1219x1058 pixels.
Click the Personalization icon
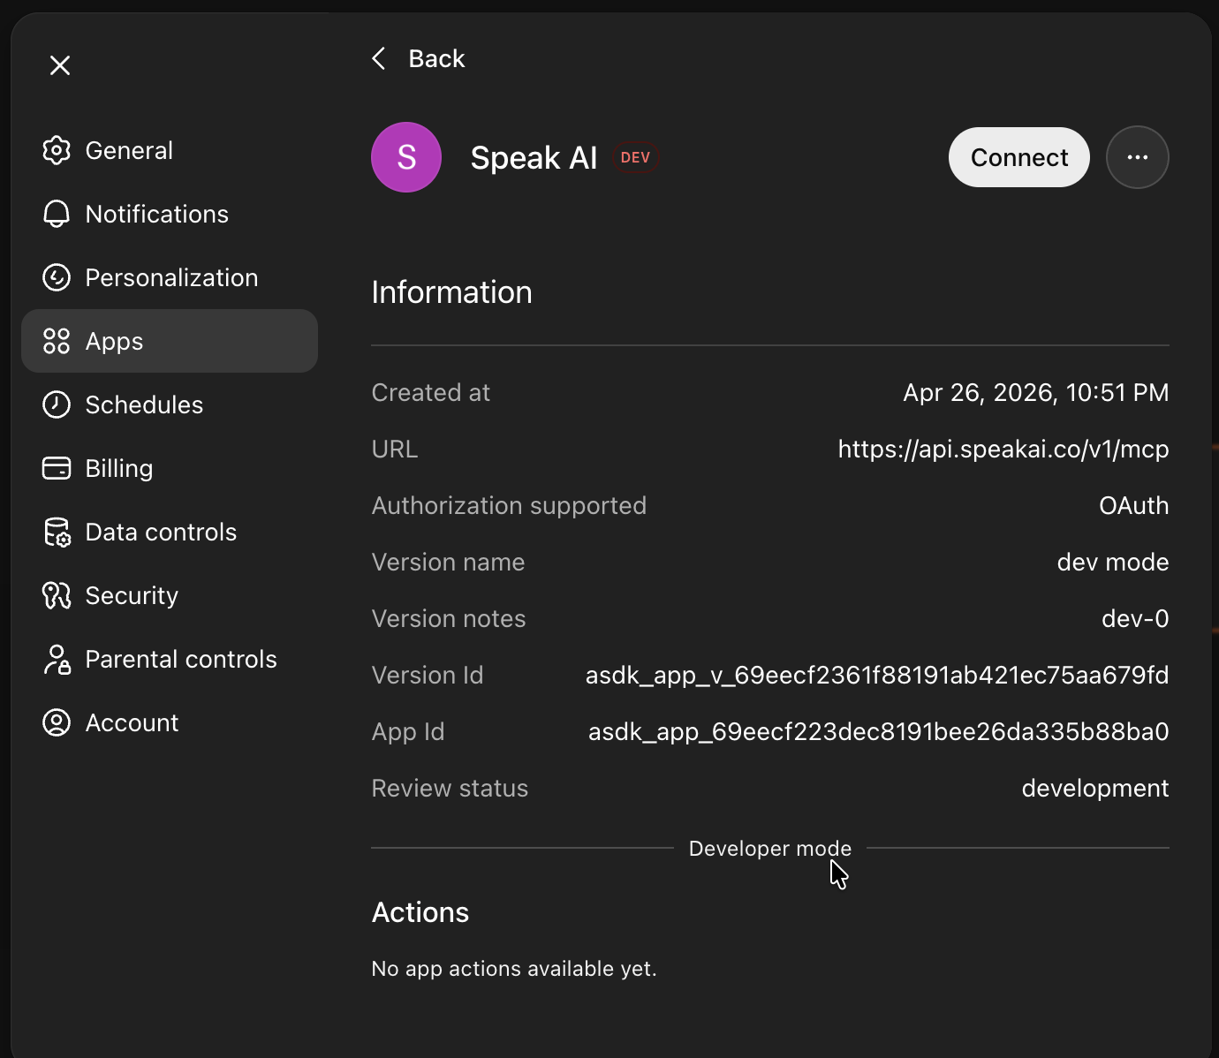pyautogui.click(x=57, y=277)
